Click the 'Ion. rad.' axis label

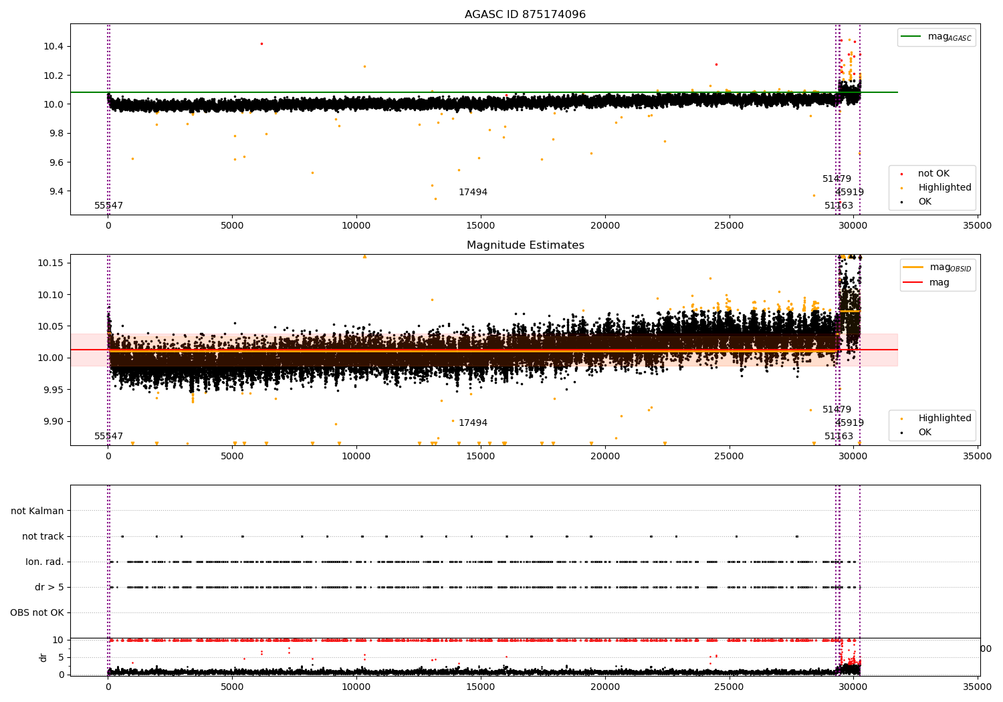pos(45,562)
